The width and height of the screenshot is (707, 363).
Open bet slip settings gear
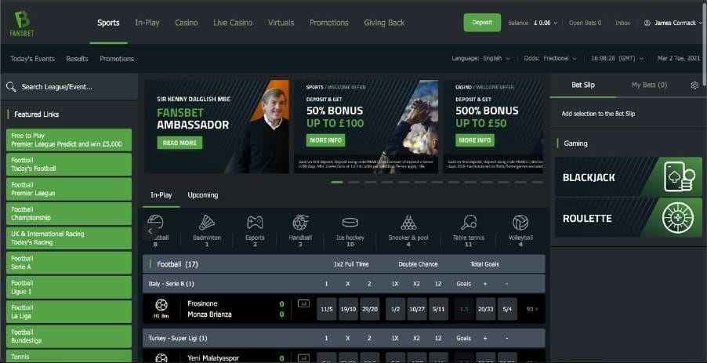[694, 85]
